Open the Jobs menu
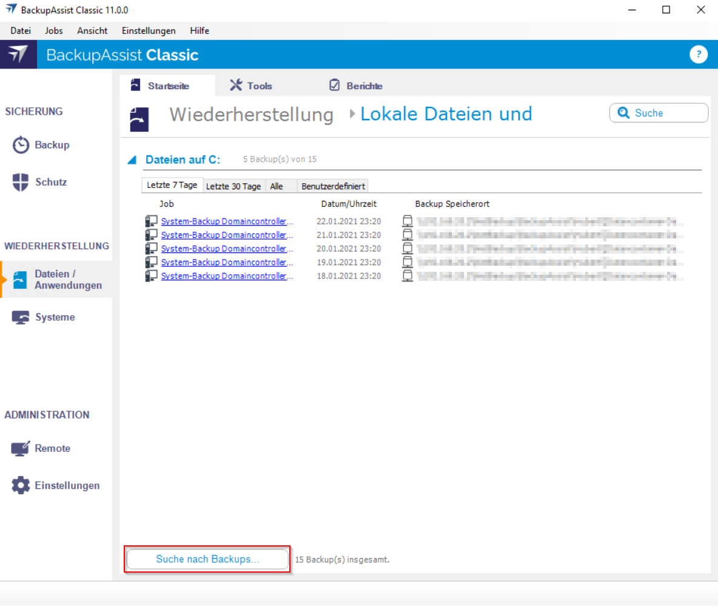This screenshot has width=718, height=606. point(54,30)
